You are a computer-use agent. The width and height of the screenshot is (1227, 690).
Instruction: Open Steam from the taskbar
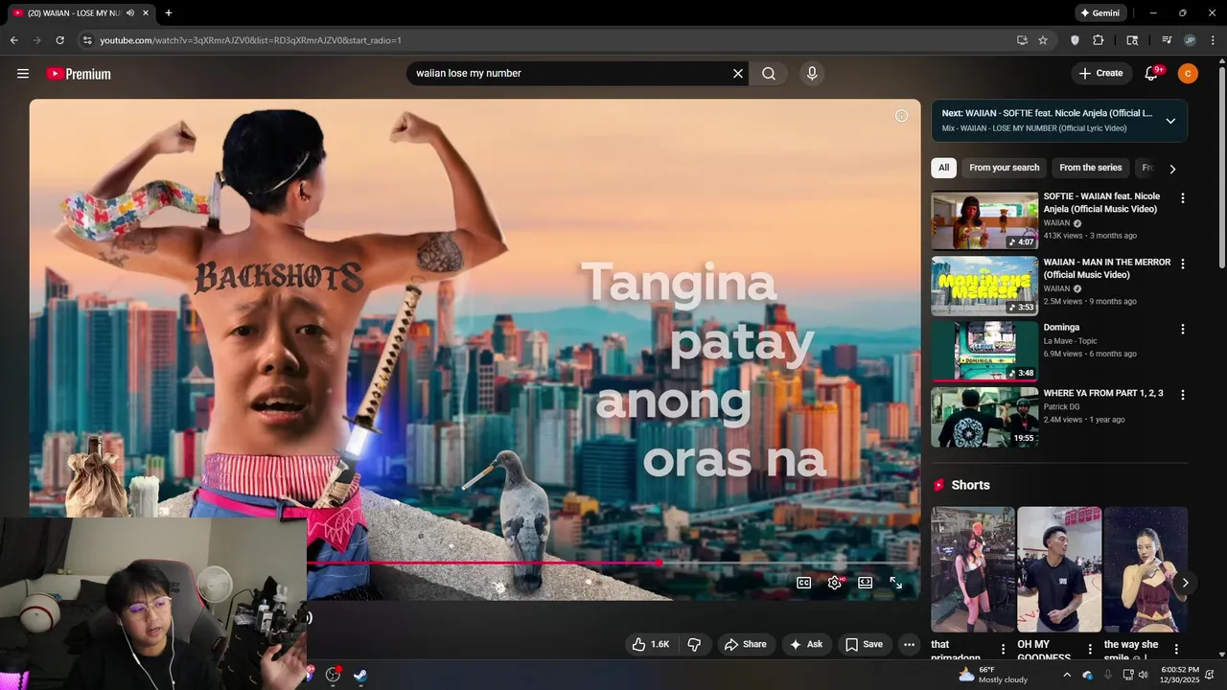[360, 675]
